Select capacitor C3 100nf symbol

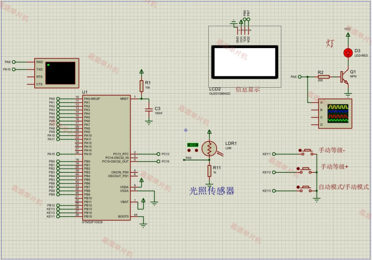[149, 110]
